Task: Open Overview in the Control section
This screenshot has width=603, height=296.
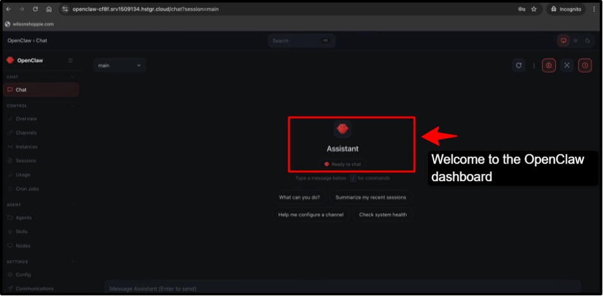Action: [26, 118]
